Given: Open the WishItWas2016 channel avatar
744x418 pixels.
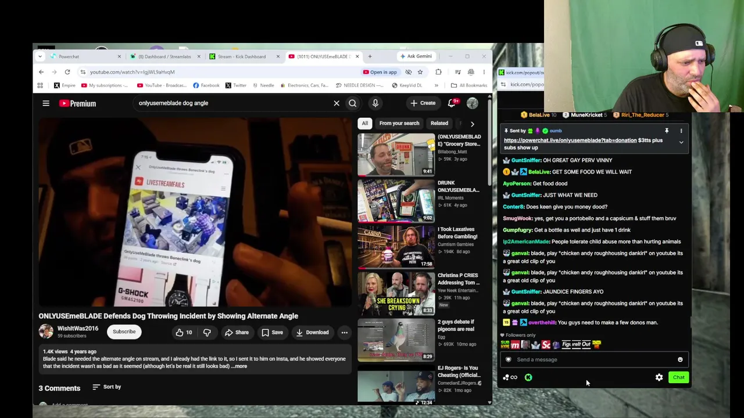Looking at the screenshot, I should click(46, 331).
